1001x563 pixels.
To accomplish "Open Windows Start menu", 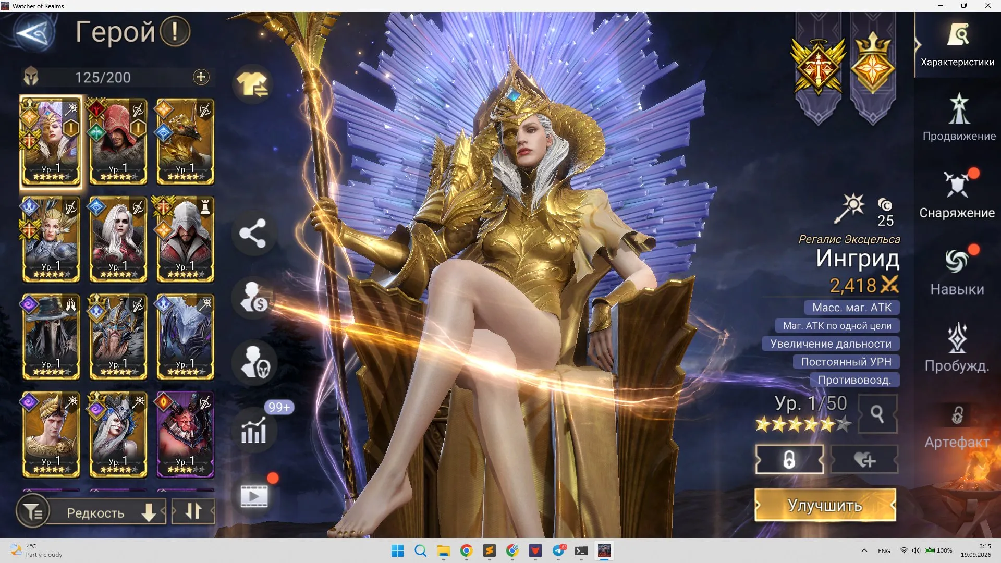I will tap(397, 550).
